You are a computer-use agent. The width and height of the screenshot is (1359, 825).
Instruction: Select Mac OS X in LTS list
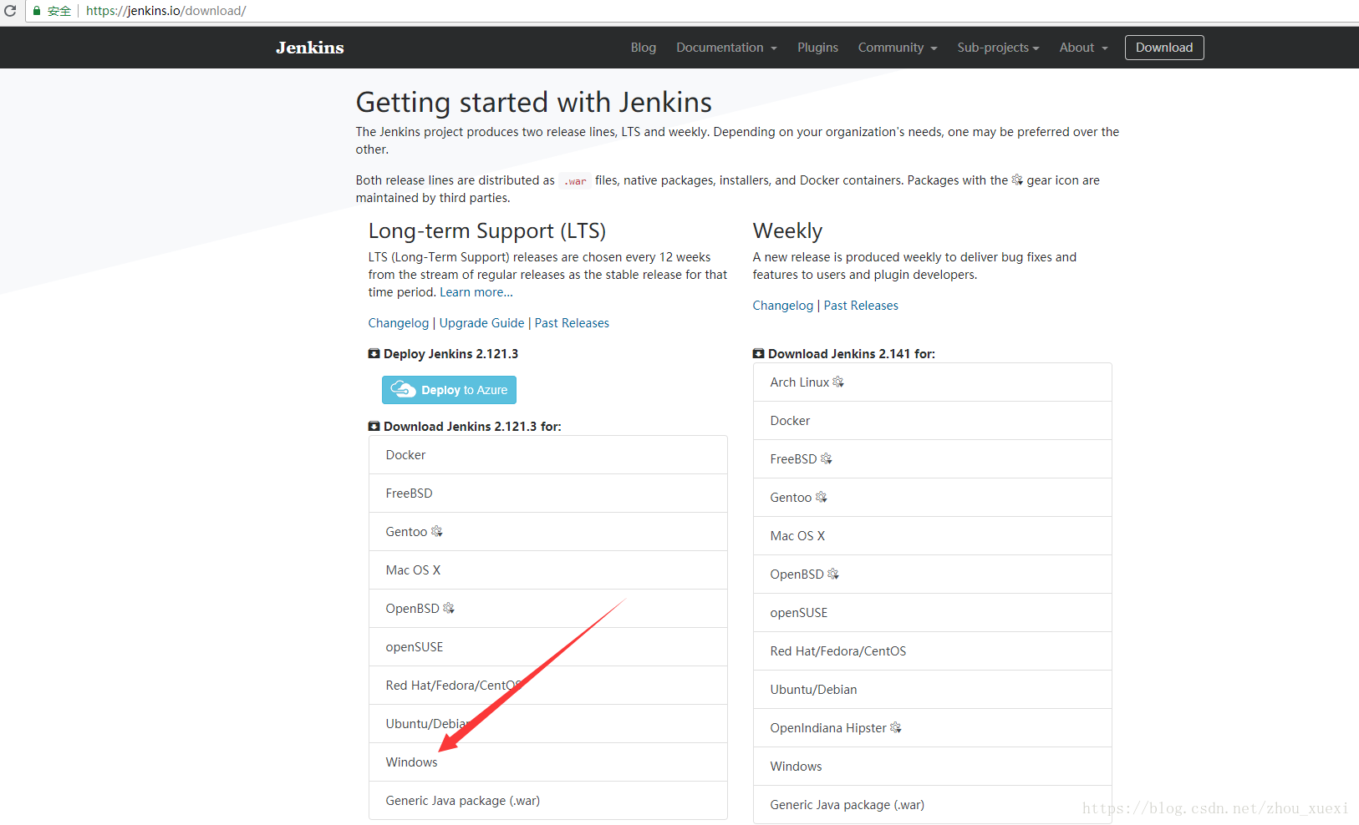[548, 570]
